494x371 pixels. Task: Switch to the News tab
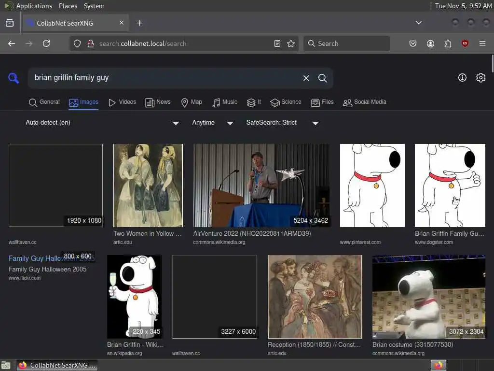pos(158,102)
